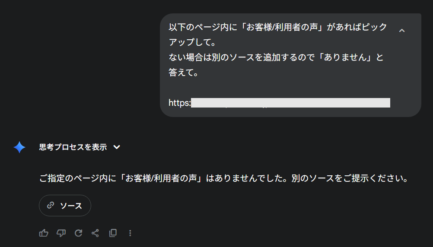
Task: Copy the response using the copy icon
Action: point(113,233)
